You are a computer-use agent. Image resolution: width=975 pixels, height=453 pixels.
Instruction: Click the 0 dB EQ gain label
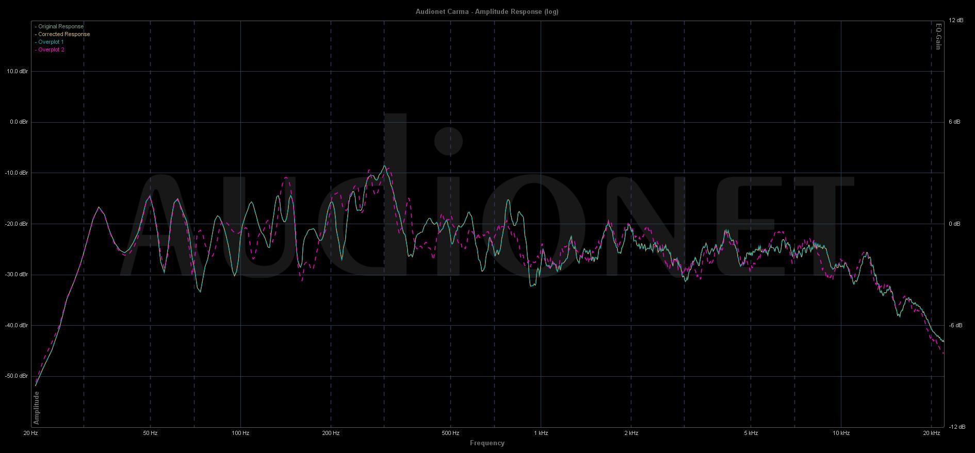click(x=954, y=224)
